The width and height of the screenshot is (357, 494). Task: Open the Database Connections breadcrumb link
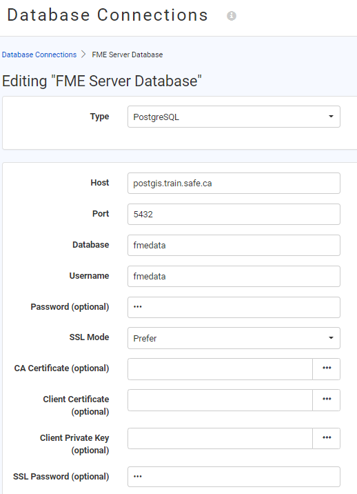39,55
